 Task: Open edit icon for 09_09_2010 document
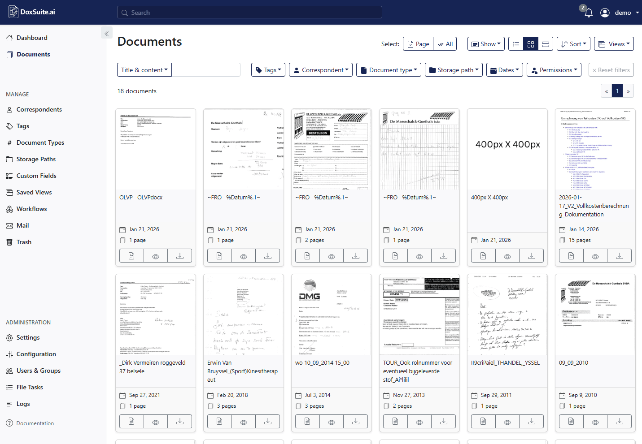click(x=571, y=422)
